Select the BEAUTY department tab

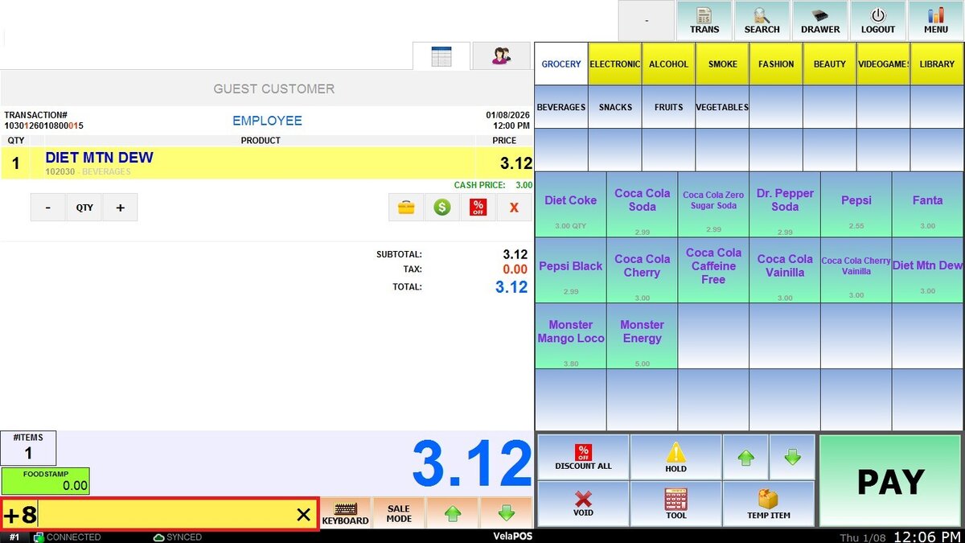pyautogui.click(x=829, y=64)
